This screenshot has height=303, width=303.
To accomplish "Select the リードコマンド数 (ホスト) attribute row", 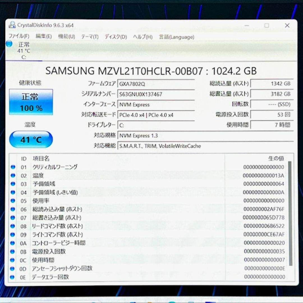I will click(148, 226).
